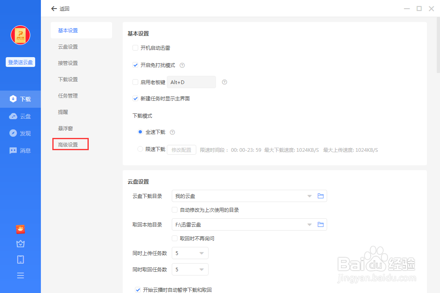The width and height of the screenshot is (440, 293).
Task: Open the mobile phone icon in sidebar
Action: (x=20, y=260)
